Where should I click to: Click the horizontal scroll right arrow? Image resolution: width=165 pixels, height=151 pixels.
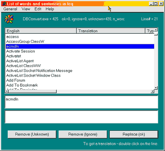[x=152, y=91]
